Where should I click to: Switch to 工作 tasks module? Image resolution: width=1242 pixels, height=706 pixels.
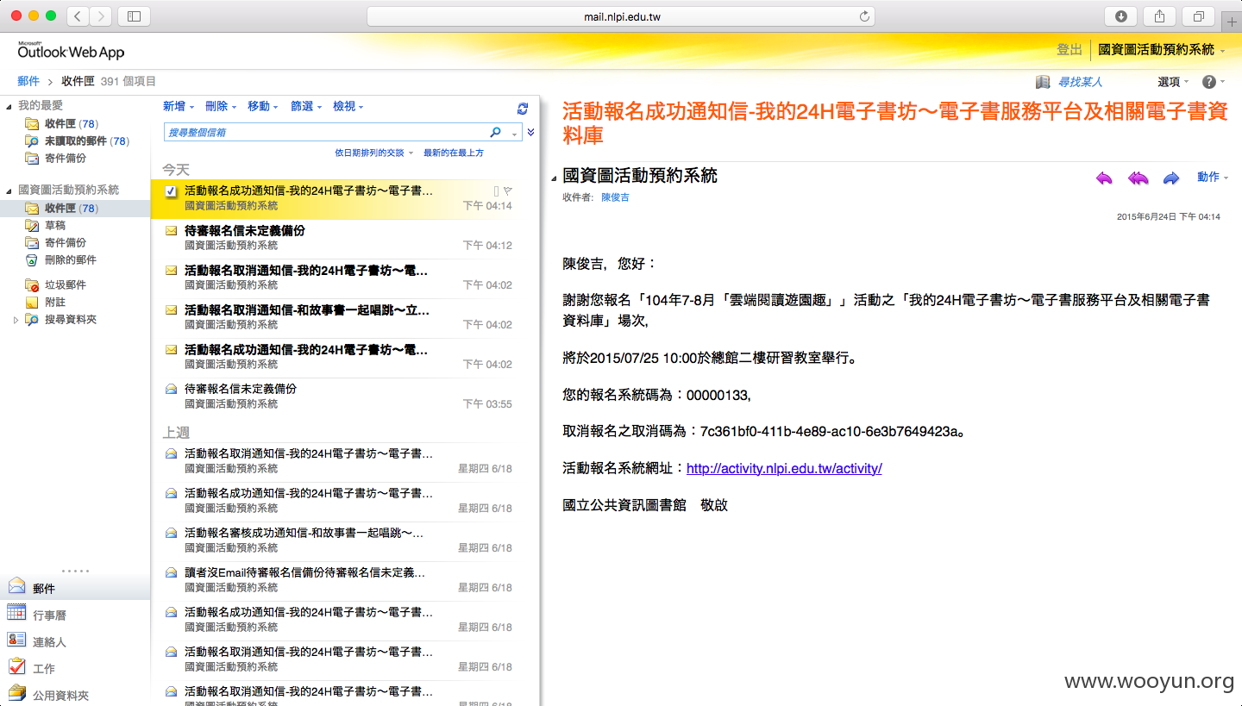click(44, 669)
